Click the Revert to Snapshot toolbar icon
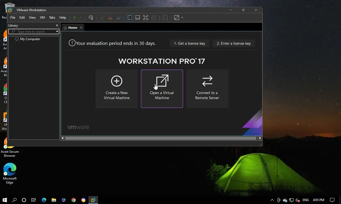341x204 pixels. [110, 18]
